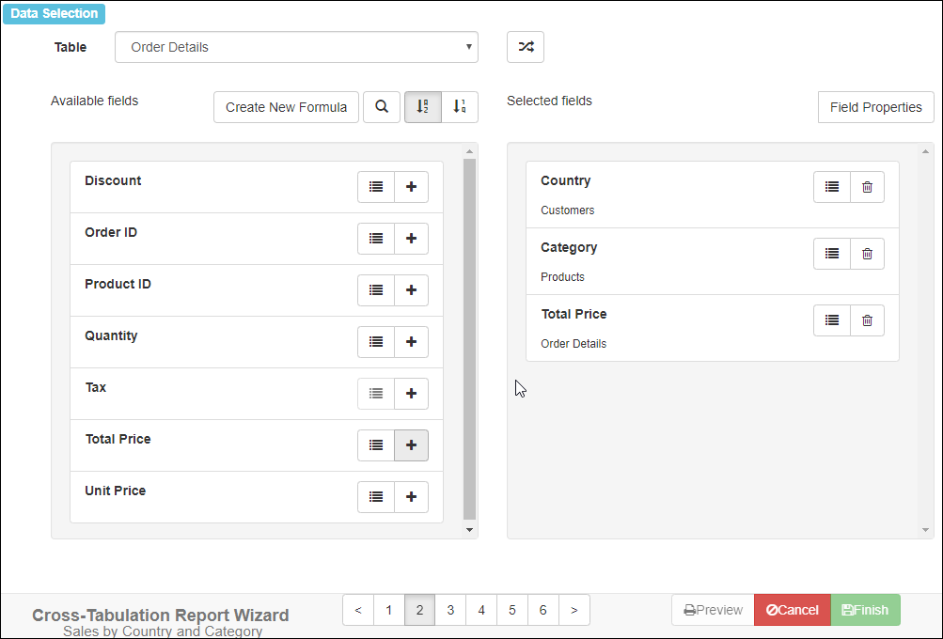Open list options for Category selected field
The height and width of the screenshot is (639, 943).
coord(832,254)
